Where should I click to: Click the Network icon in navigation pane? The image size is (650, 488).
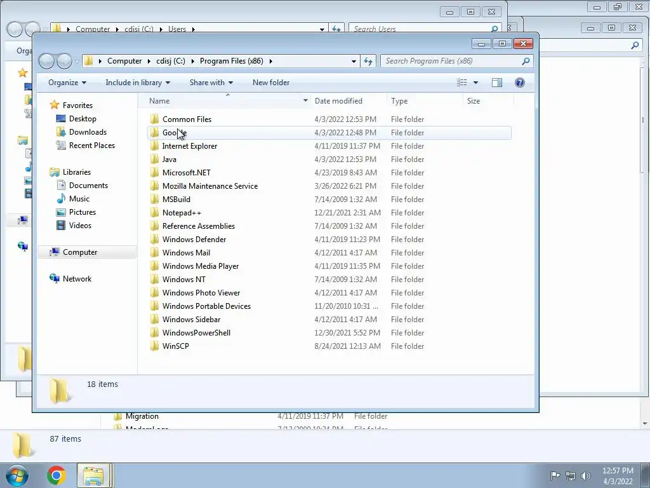pyautogui.click(x=55, y=279)
